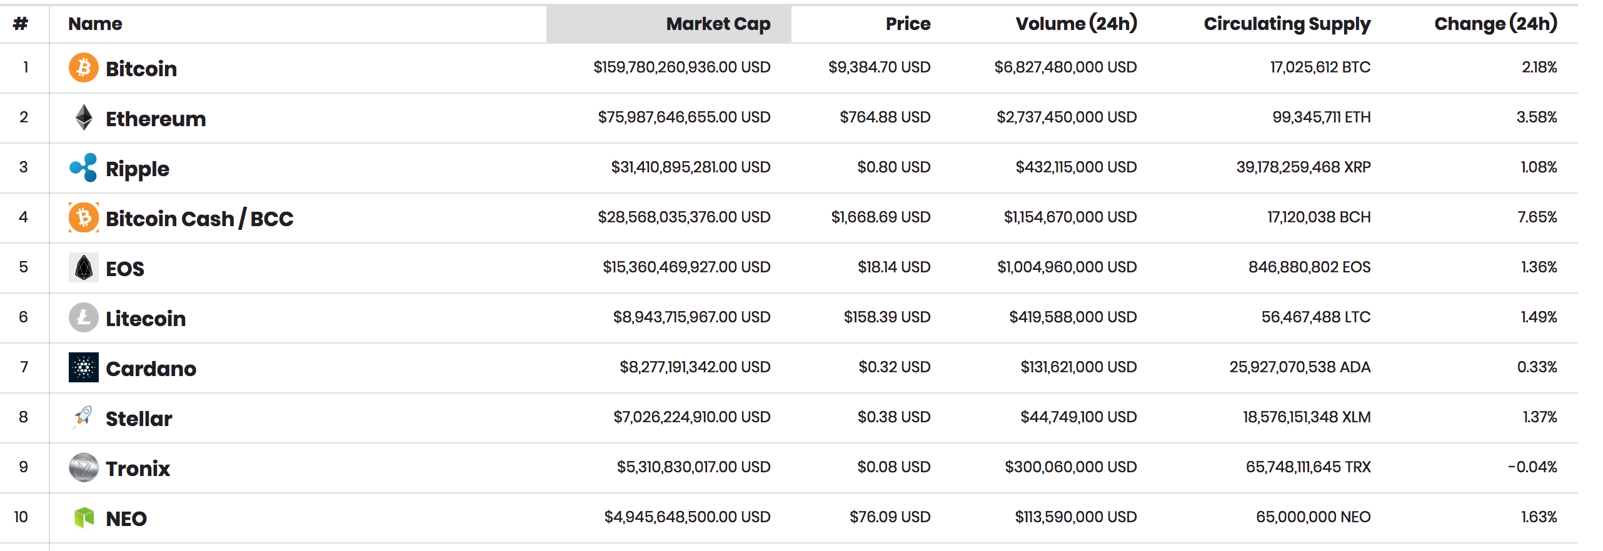
Task: Click the Stellar rocket icon
Action: [84, 417]
